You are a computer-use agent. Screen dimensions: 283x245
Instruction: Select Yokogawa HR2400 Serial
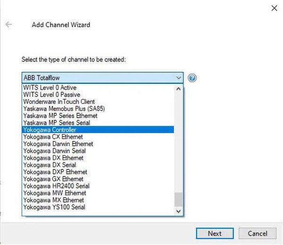pyautogui.click(x=98, y=186)
